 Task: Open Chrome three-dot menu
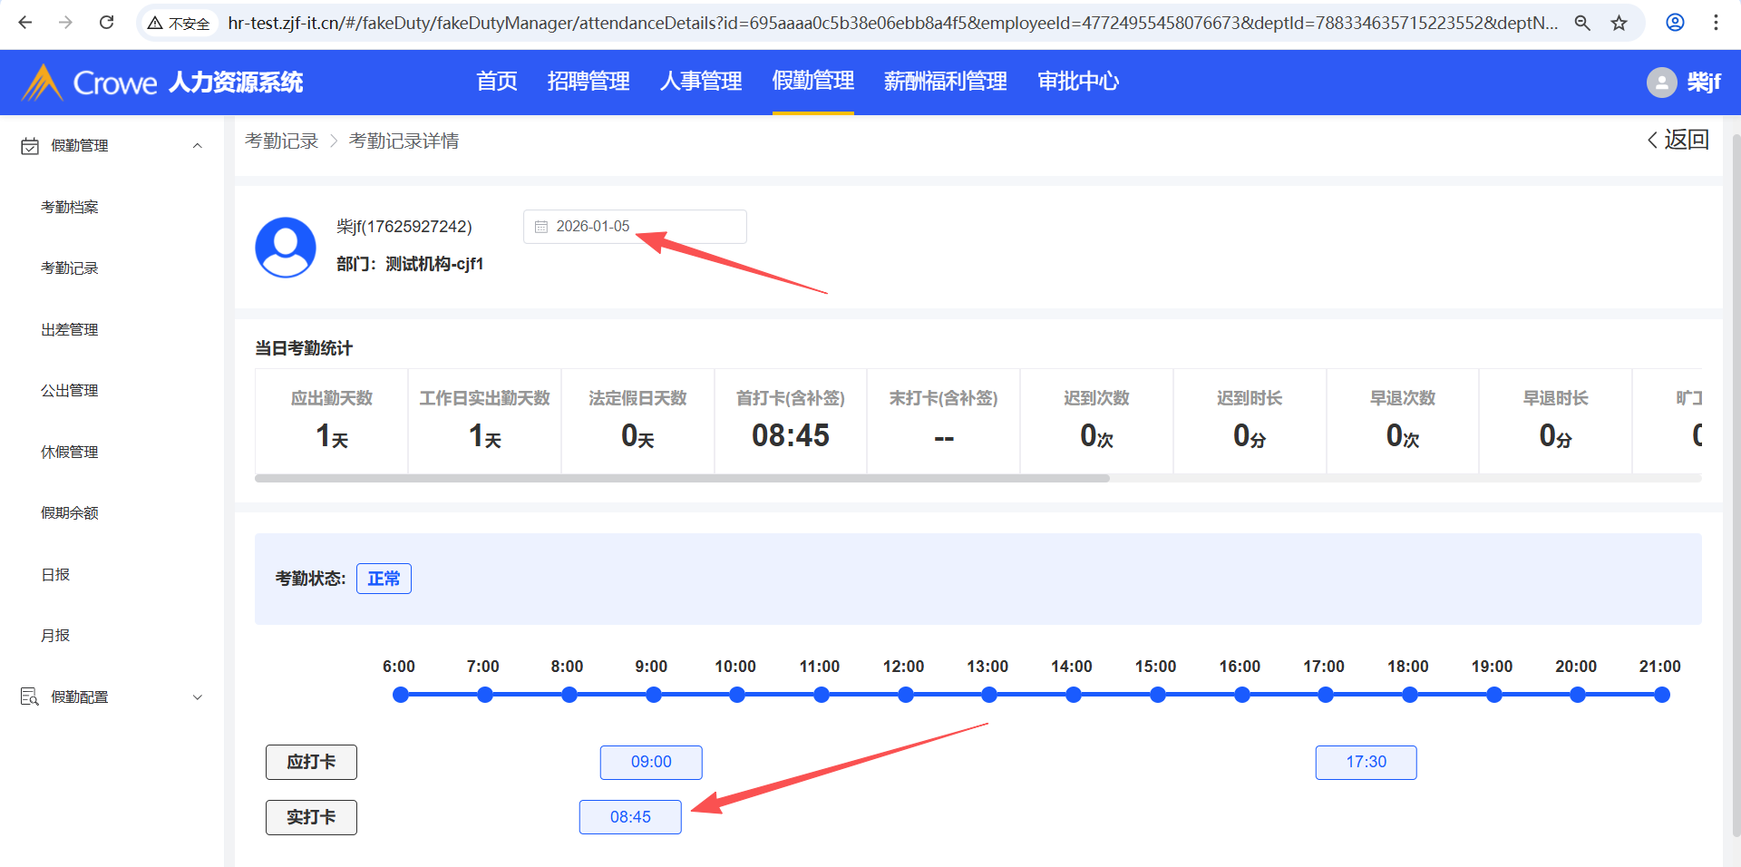[1716, 23]
